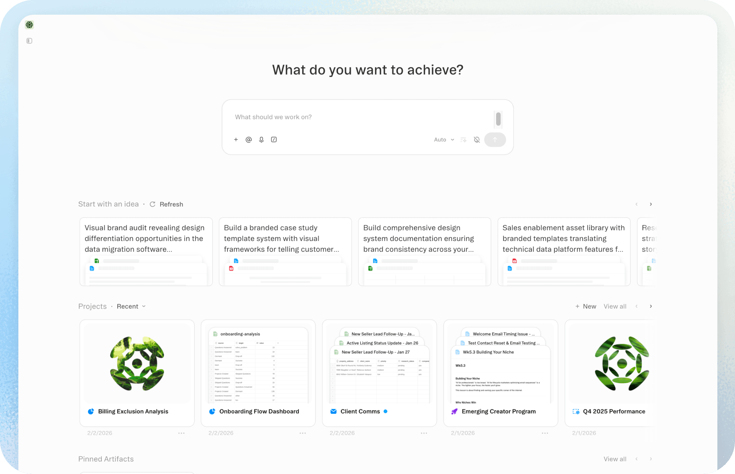The image size is (735, 474).
Task: Click the slash command icon
Action: (274, 140)
